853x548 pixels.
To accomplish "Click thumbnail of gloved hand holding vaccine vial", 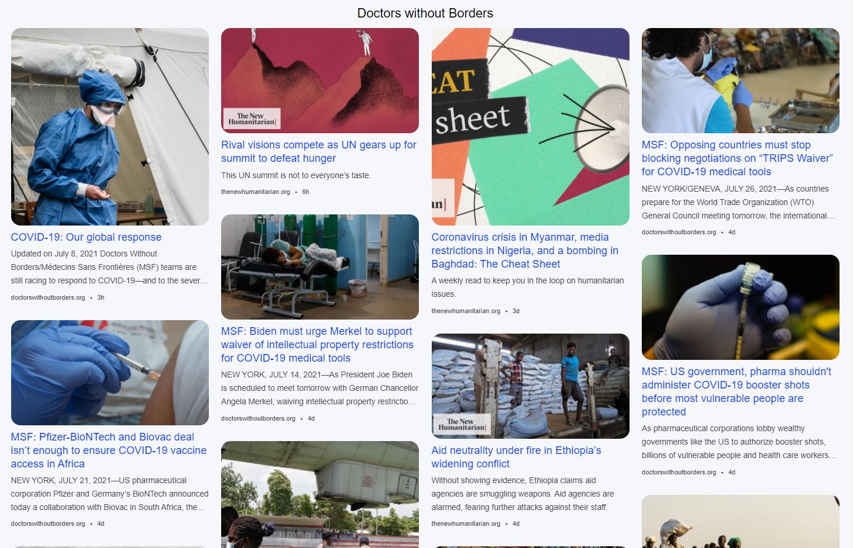I will [741, 307].
